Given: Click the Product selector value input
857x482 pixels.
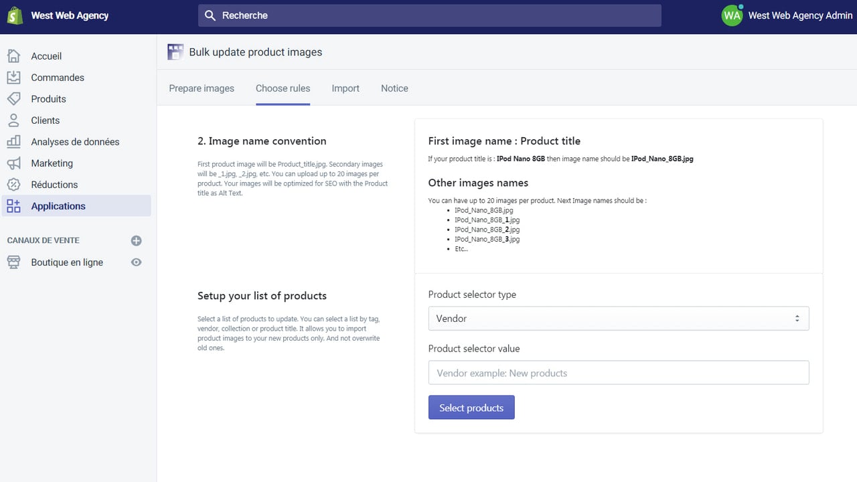Looking at the screenshot, I should [619, 373].
